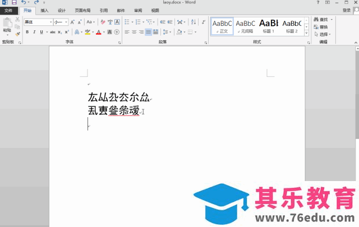Redo the last action
Viewport: 359px width, 227px height.
tap(36, 2)
